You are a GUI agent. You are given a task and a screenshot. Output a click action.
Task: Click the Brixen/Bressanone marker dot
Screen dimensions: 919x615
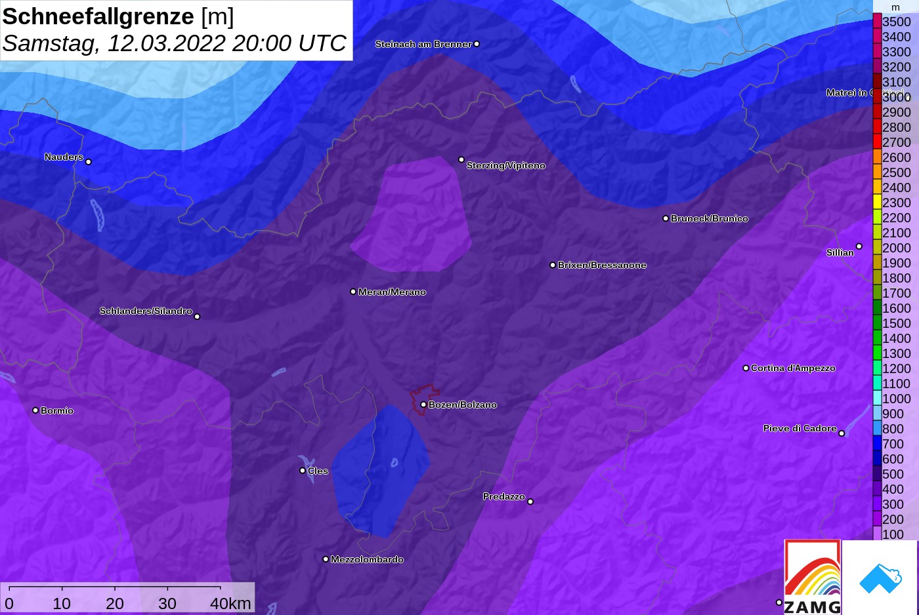(553, 265)
